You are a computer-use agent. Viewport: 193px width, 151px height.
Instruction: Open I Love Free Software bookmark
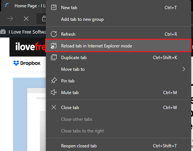click(23, 32)
